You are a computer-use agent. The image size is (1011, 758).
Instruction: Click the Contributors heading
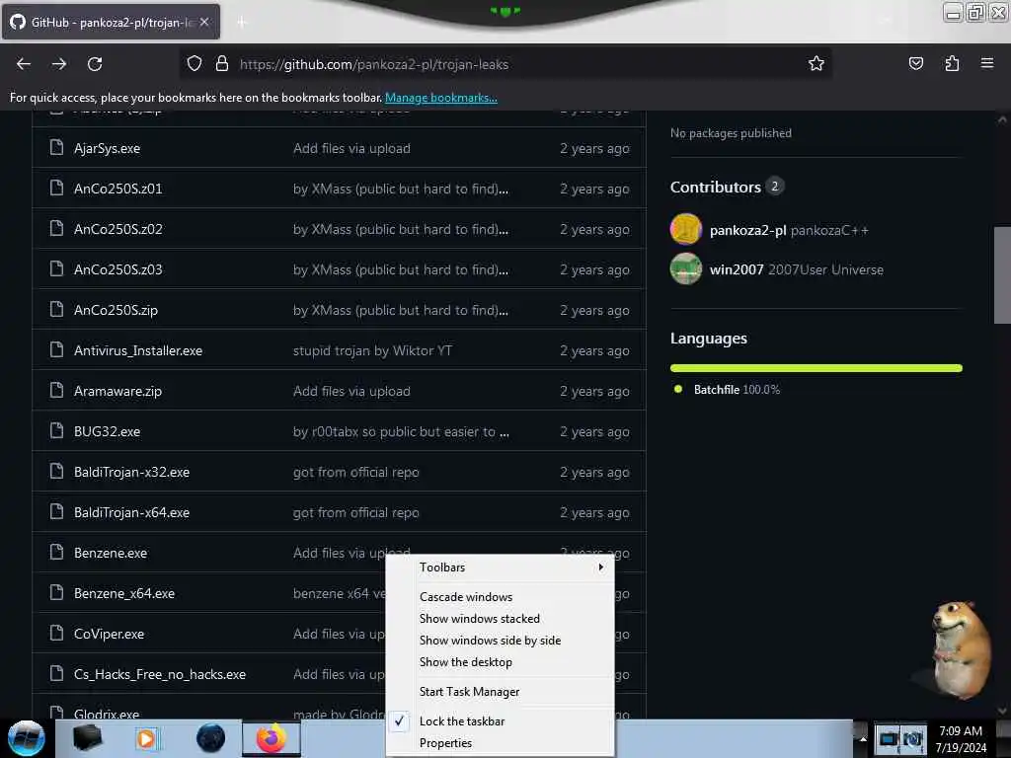coord(715,187)
